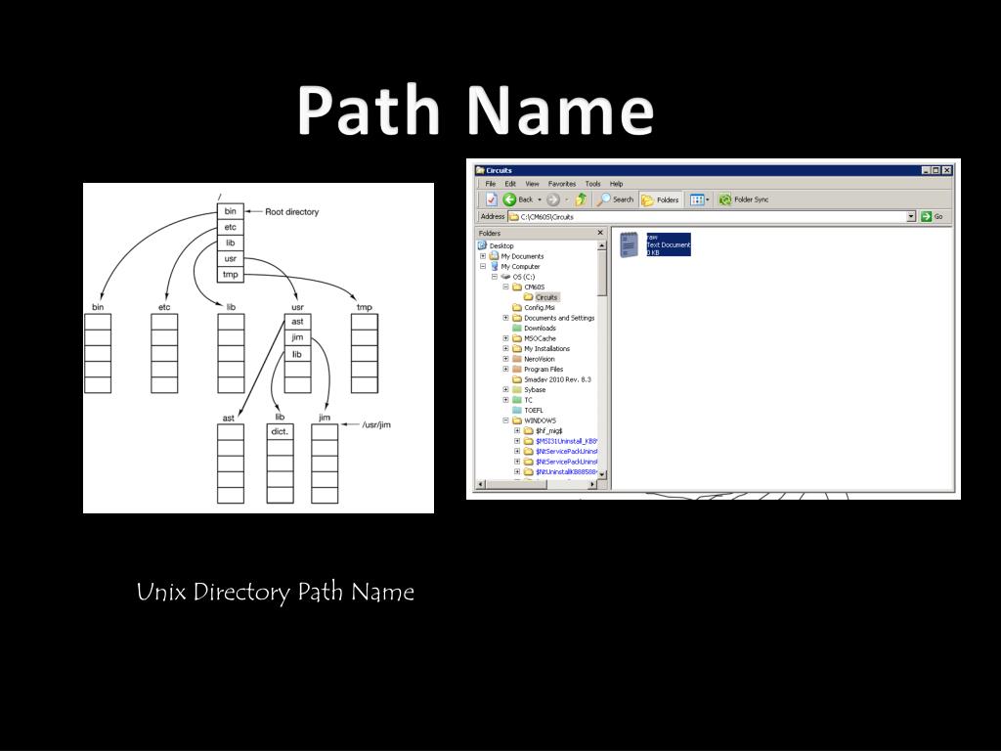The width and height of the screenshot is (1001, 751).
Task: Collapse the My Computer tree node
Action: point(483,266)
